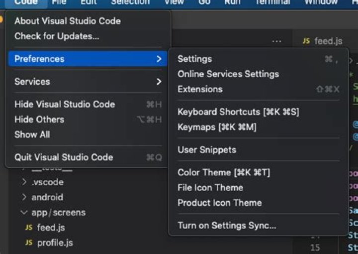Open Extensions from Preferences submenu
358x254 pixels.
tap(259, 89)
